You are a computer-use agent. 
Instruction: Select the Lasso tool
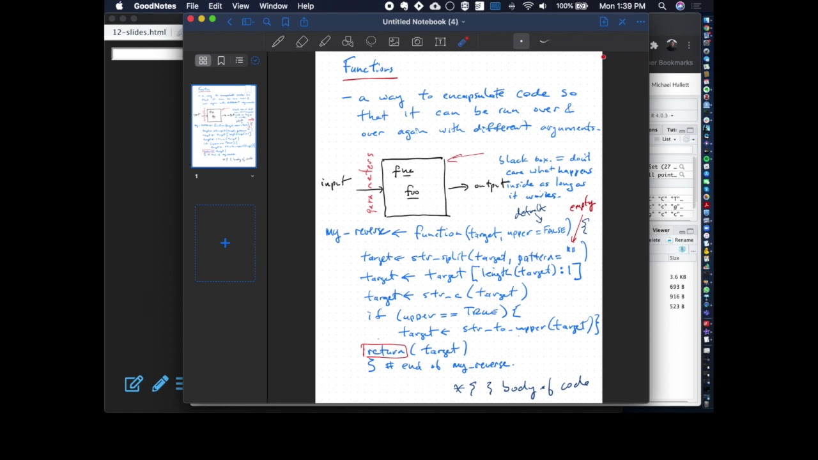click(371, 42)
